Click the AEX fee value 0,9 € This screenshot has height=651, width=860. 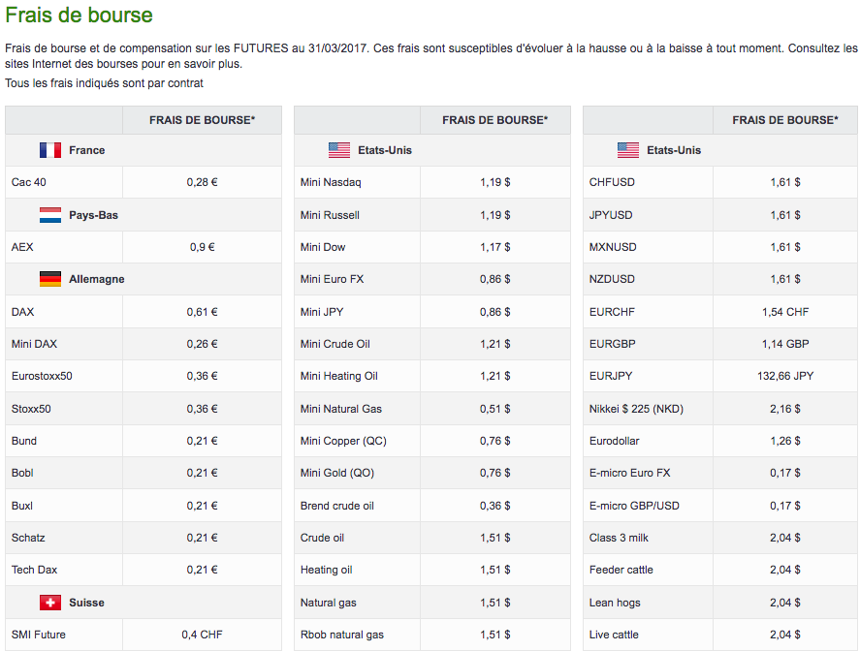(202, 247)
